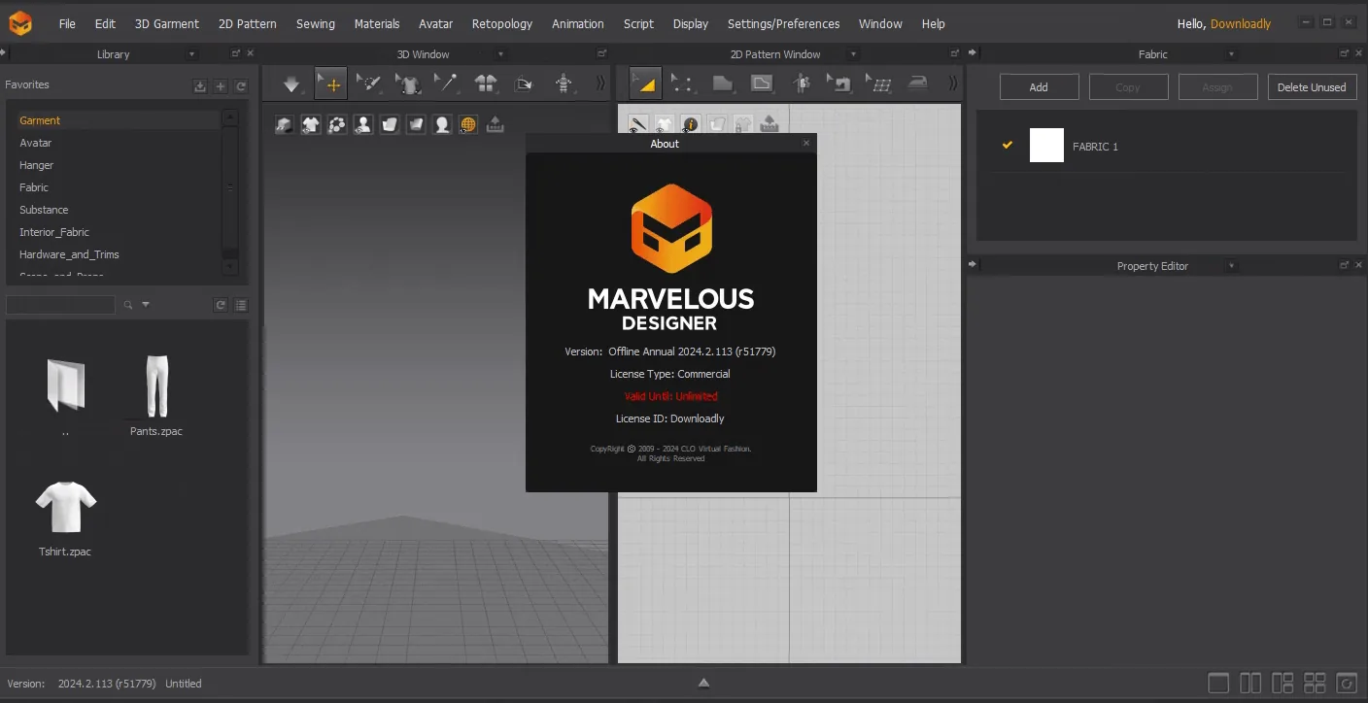Open the search filter dropdown in Library
This screenshot has width=1368, height=703.
146,305
